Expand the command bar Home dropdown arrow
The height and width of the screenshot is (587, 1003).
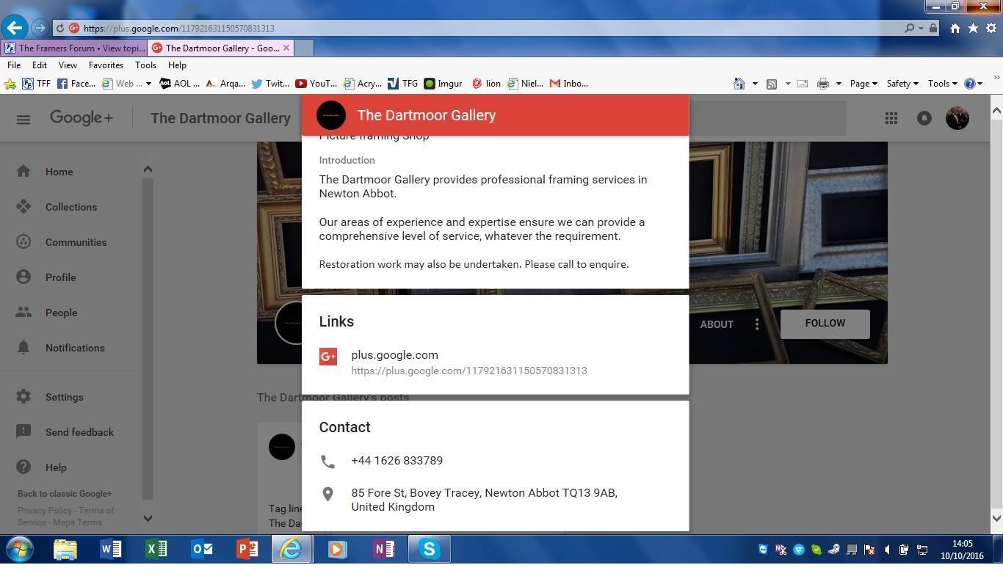pos(755,84)
